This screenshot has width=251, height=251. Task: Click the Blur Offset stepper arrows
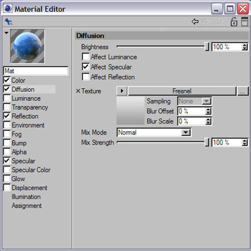208,111
